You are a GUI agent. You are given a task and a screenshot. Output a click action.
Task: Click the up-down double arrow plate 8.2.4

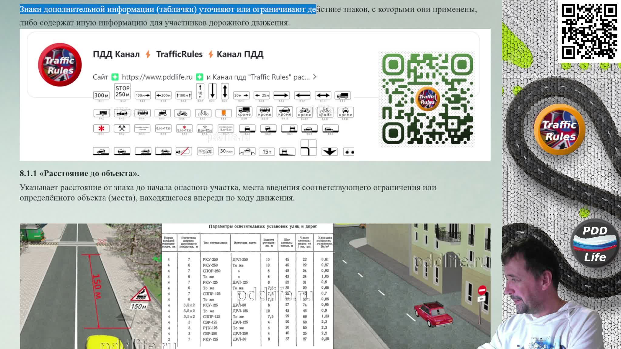point(225,91)
